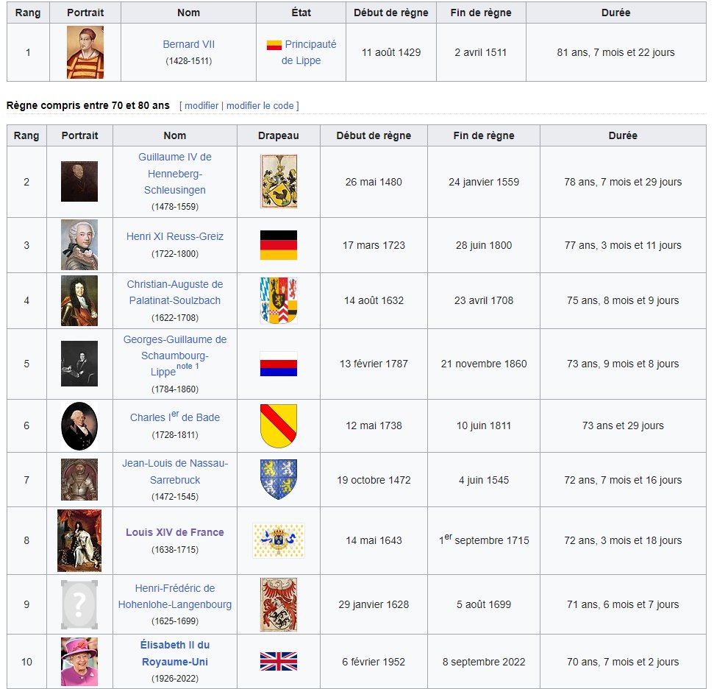Click the white-red-blue Schaumbourg-Lippe flag
This screenshot has height=689, width=714.
point(279,364)
